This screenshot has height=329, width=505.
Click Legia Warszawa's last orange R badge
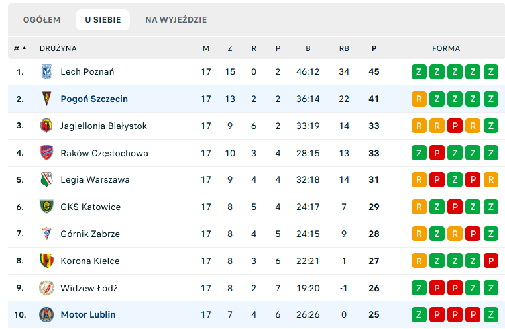point(491,179)
